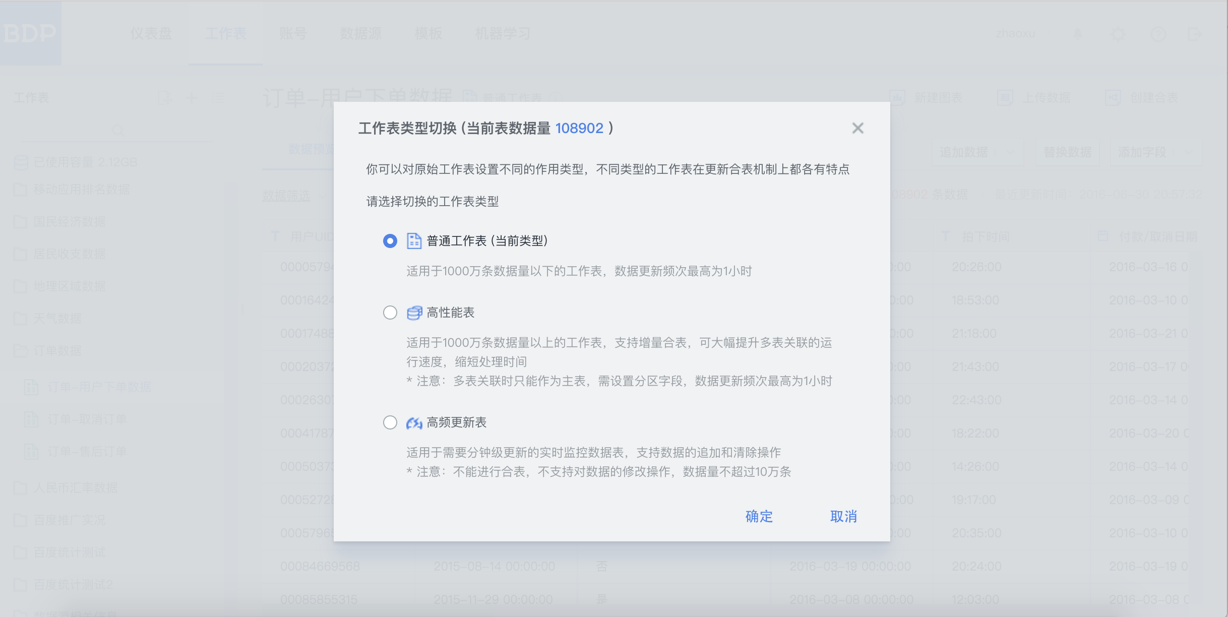Click the import worksheet icon in sidebar header
1228x617 pixels.
pos(165,97)
